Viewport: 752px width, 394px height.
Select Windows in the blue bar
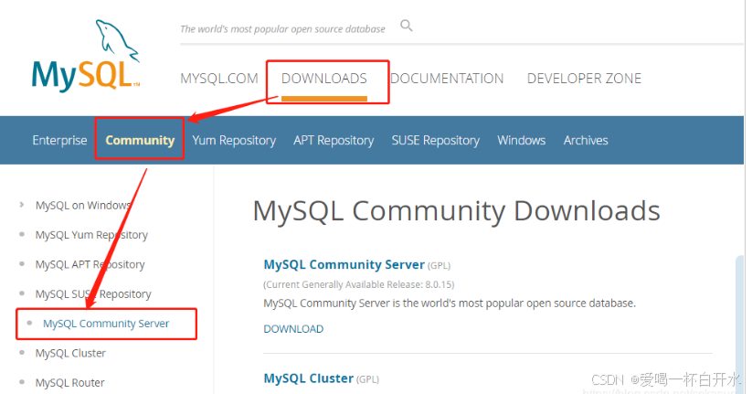pos(522,140)
